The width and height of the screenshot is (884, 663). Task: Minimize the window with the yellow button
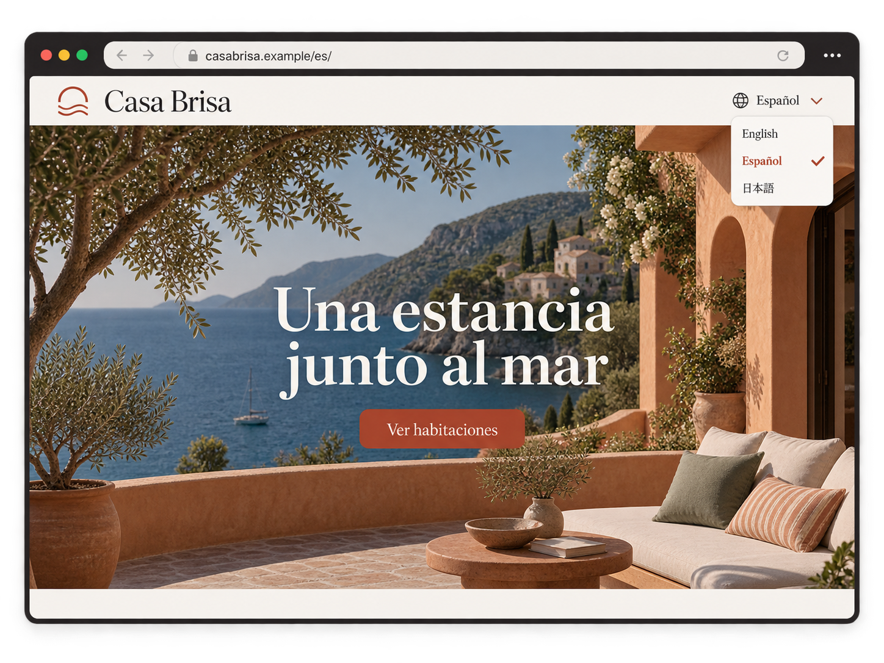(64, 56)
